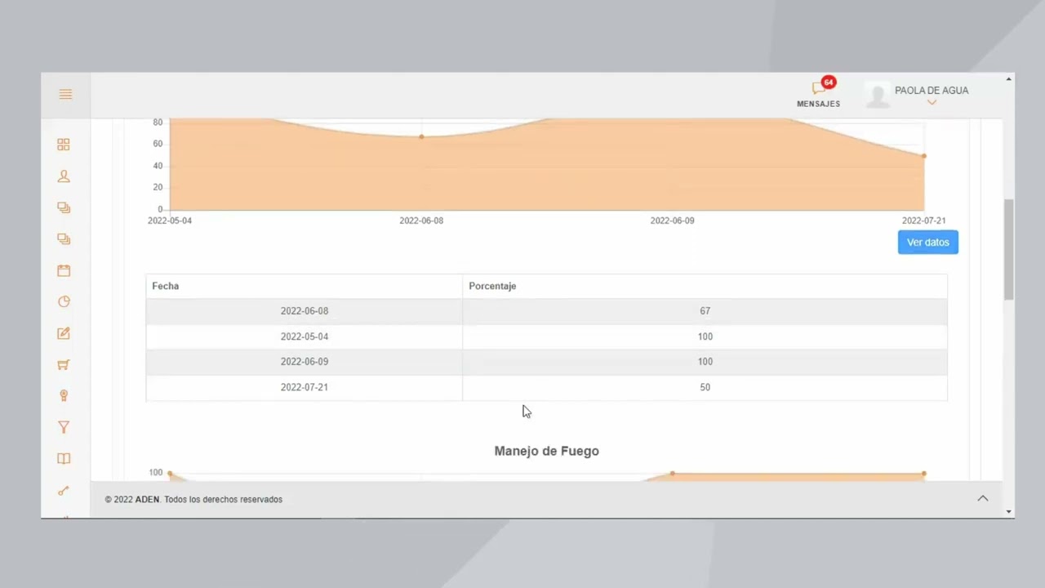Click the page vertical scrollbar thumb
The width and height of the screenshot is (1045, 588).
point(1009,249)
